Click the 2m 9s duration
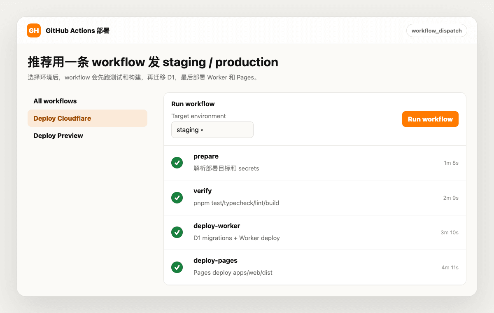Viewport: 494px width, 313px height. [x=451, y=198]
